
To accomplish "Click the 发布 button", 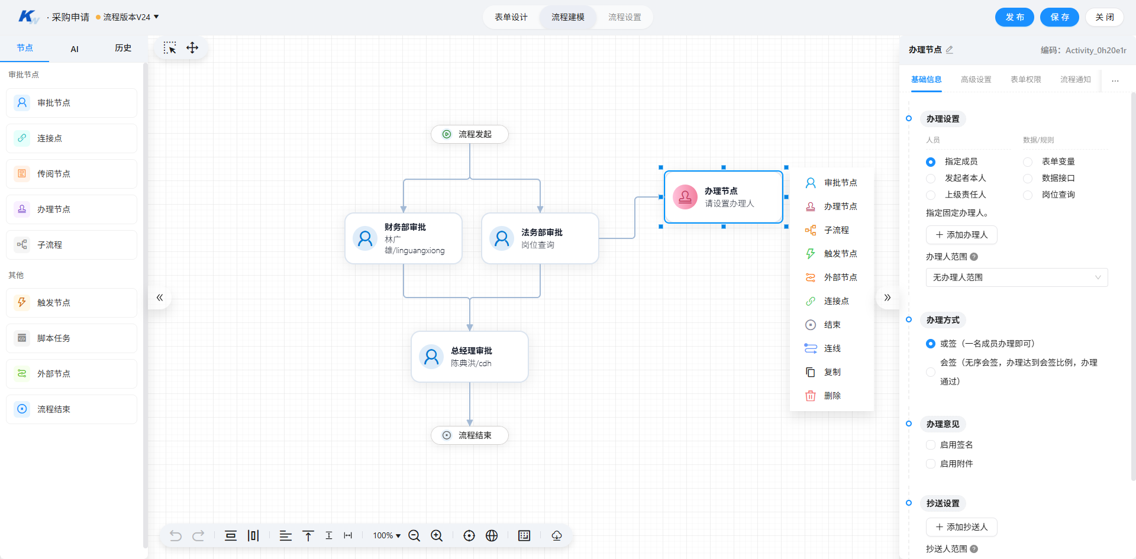I will (1015, 17).
